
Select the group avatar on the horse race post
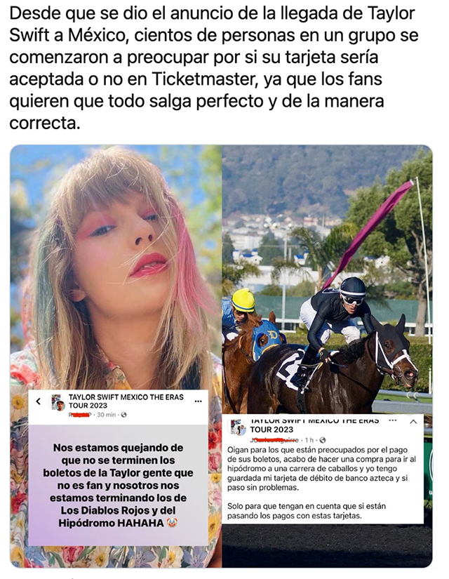coord(238,427)
